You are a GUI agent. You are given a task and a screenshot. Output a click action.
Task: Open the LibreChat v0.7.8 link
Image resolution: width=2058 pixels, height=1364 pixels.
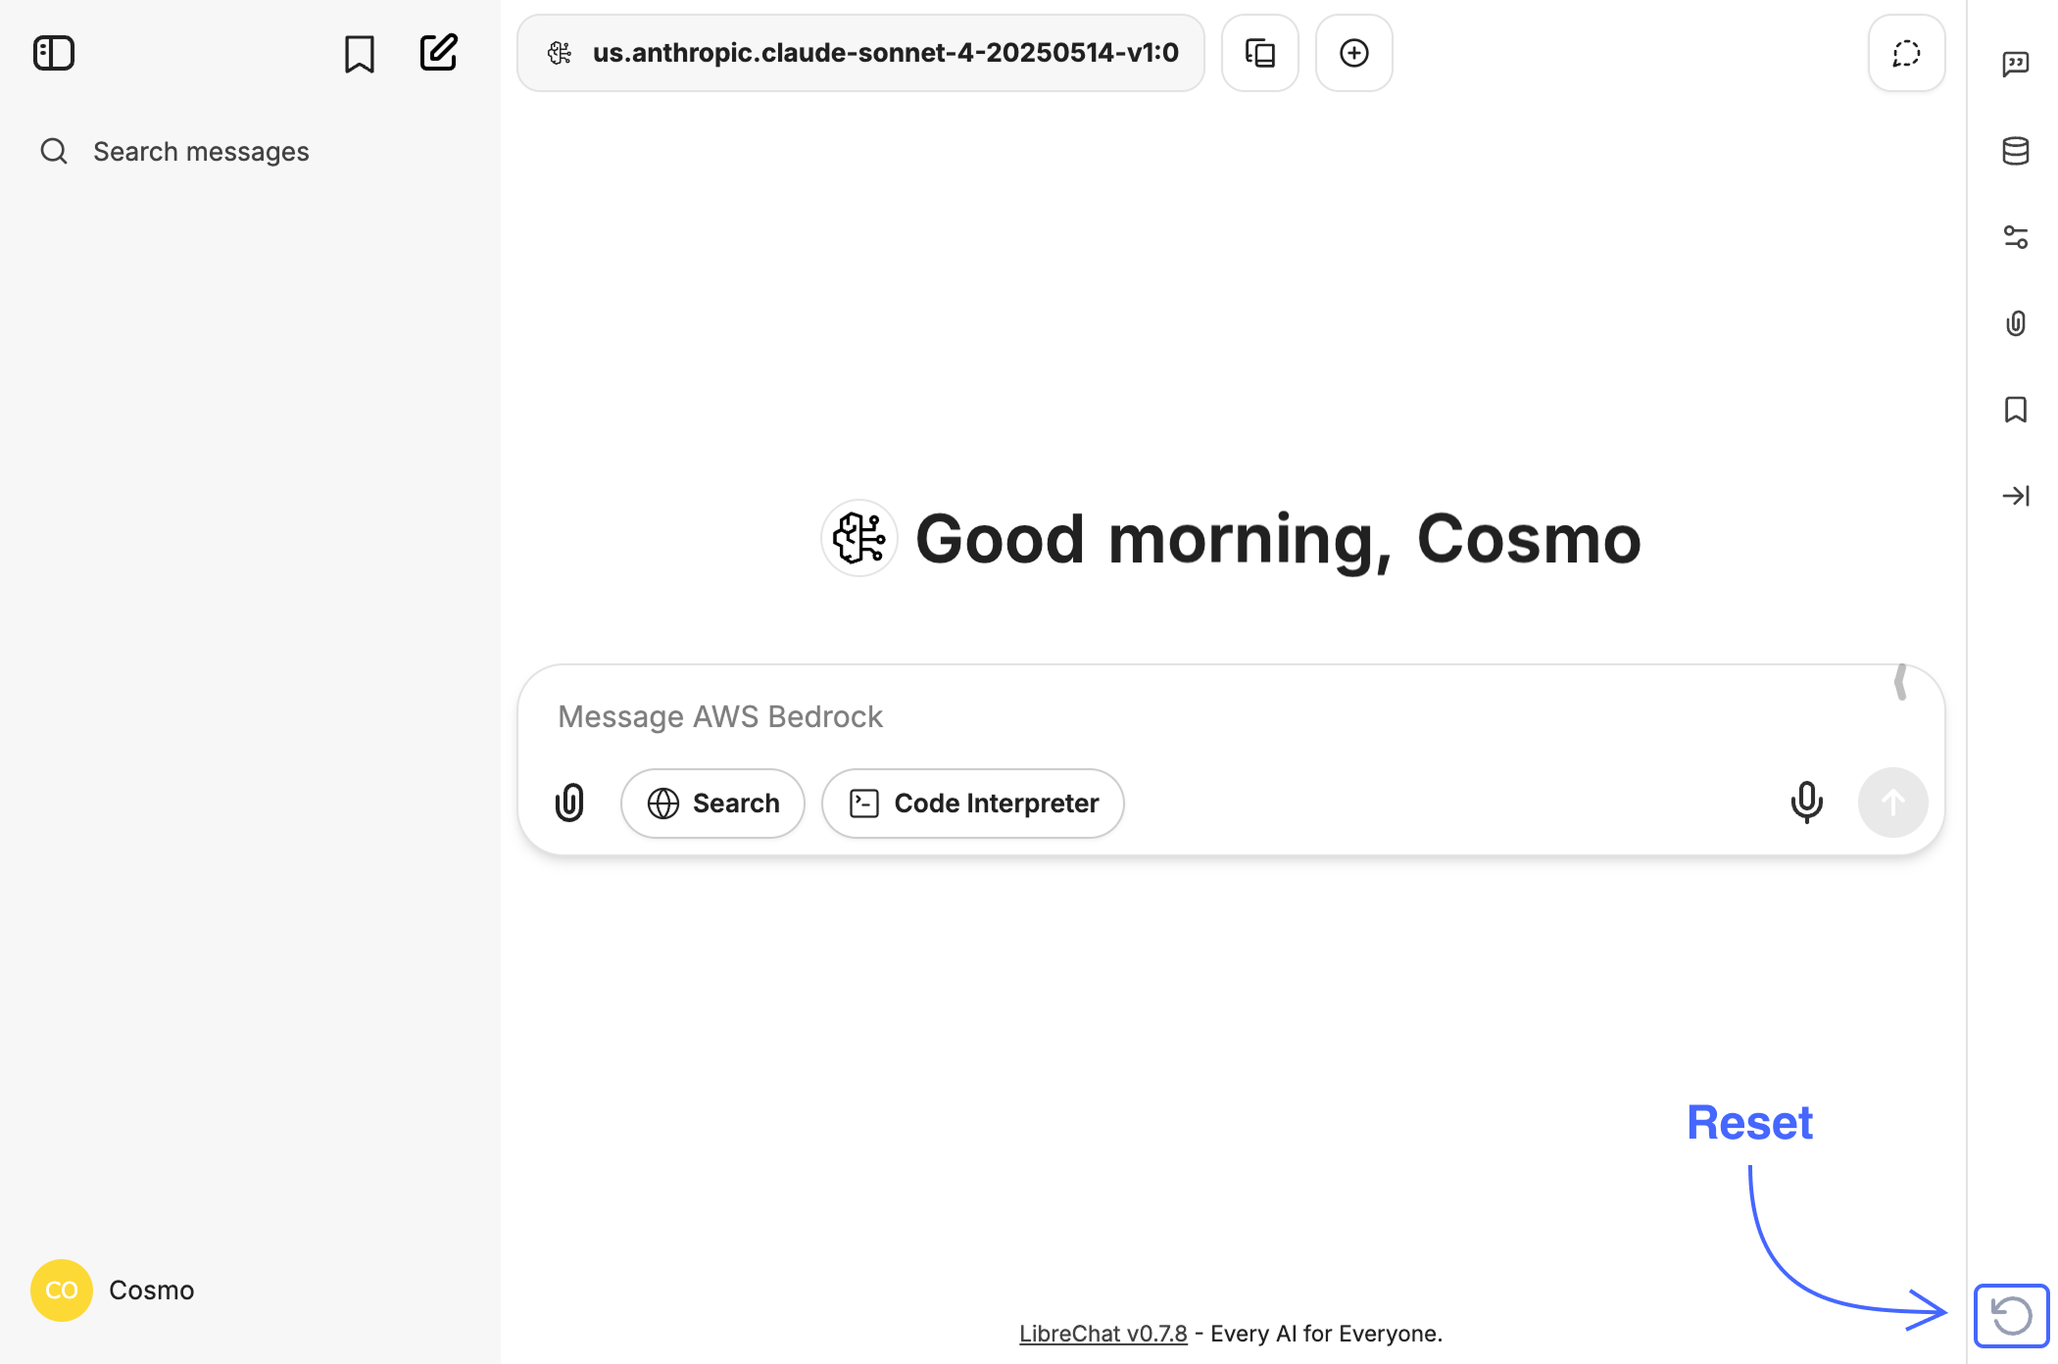1102,1334
